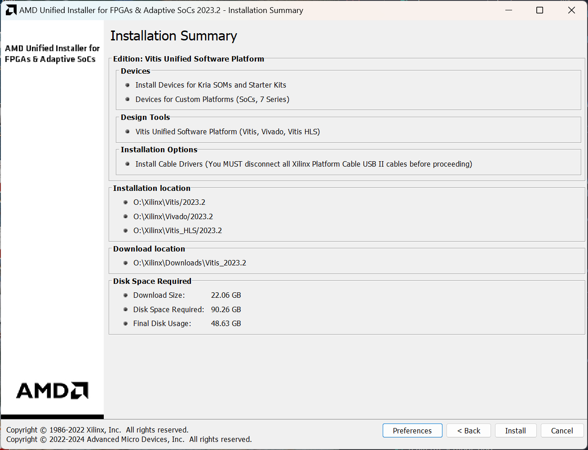Select the Vivado/2023.2 installation path
The height and width of the screenshot is (450, 588).
173,216
